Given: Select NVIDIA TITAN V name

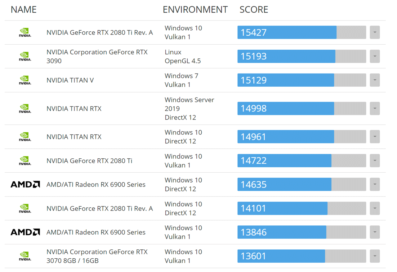Looking at the screenshot, I should pos(70,80).
